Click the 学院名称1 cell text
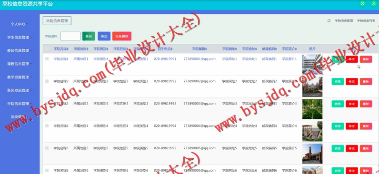This screenshot has width=379, height=174. tap(61, 59)
